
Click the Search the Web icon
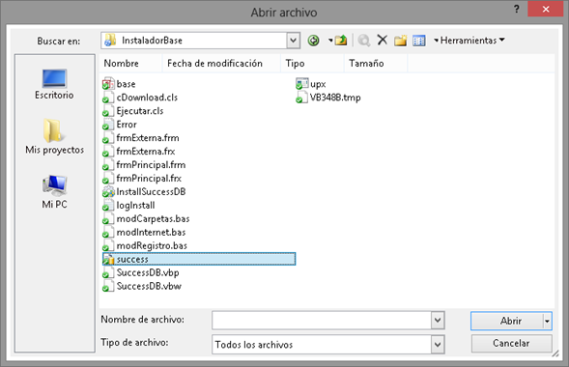(363, 41)
